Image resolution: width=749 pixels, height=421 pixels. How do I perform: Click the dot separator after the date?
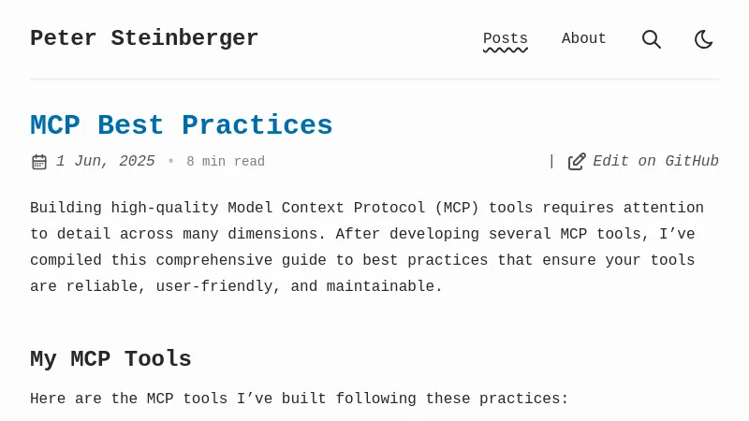click(170, 162)
